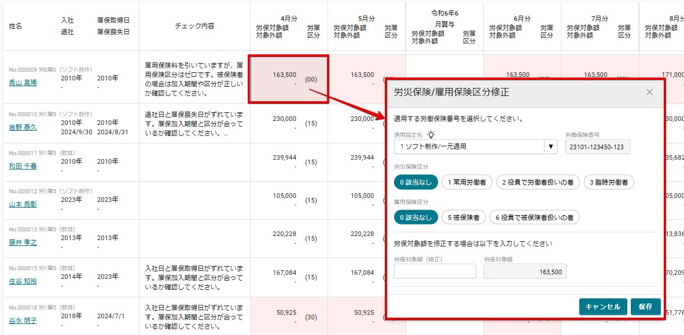Open employee link 住谷 知裕

(23, 281)
